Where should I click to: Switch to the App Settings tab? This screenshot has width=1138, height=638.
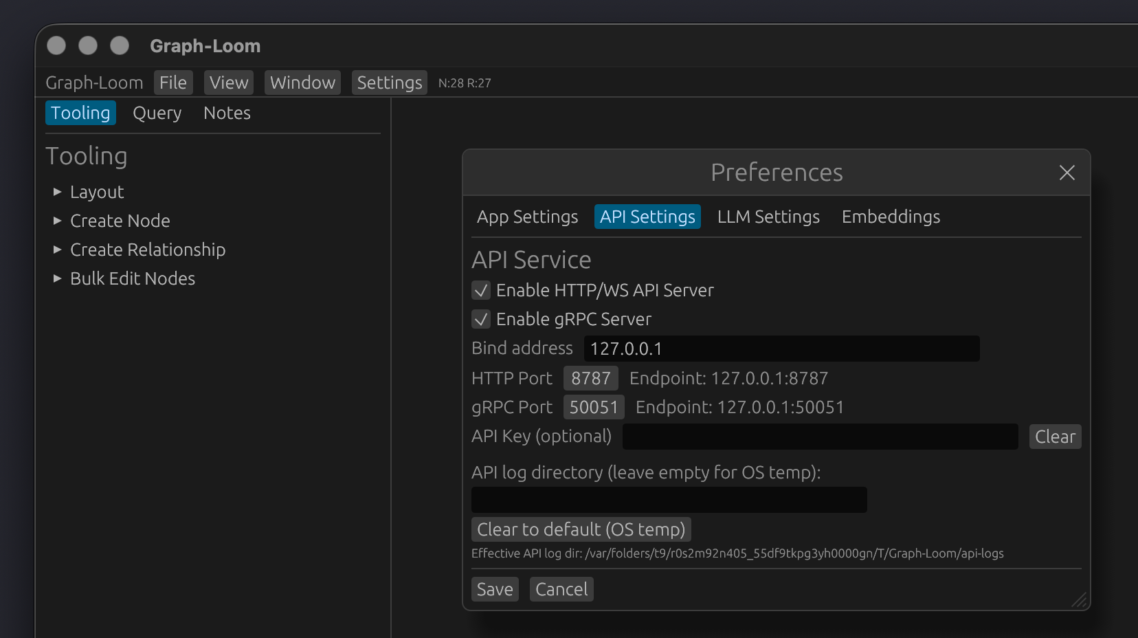point(527,217)
